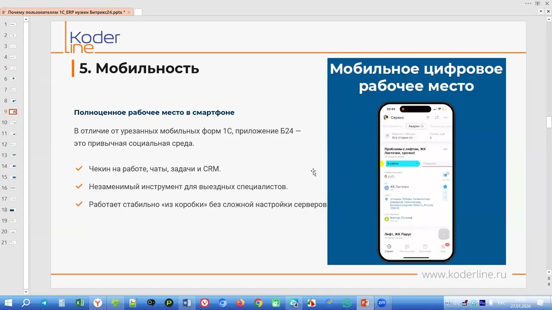Click the www.koderline.ru footer text
Image resolution: width=552 pixels, height=310 pixels.
pyautogui.click(x=464, y=274)
